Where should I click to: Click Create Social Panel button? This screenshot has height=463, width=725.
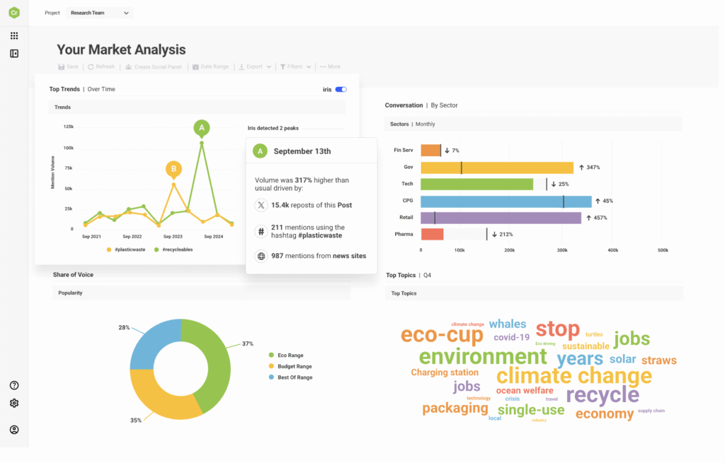point(154,67)
